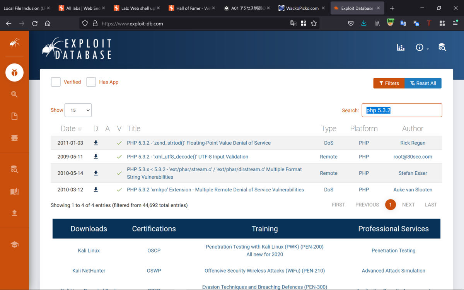This screenshot has width=464, height=290.
Task: Open the Pocket save icon in toolbar
Action: pos(351,24)
